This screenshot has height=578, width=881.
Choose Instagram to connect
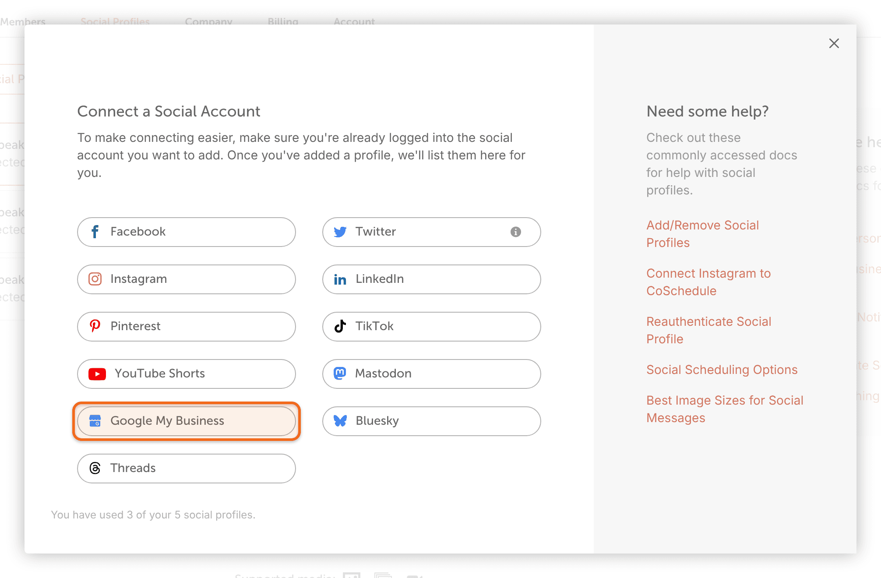[187, 279]
